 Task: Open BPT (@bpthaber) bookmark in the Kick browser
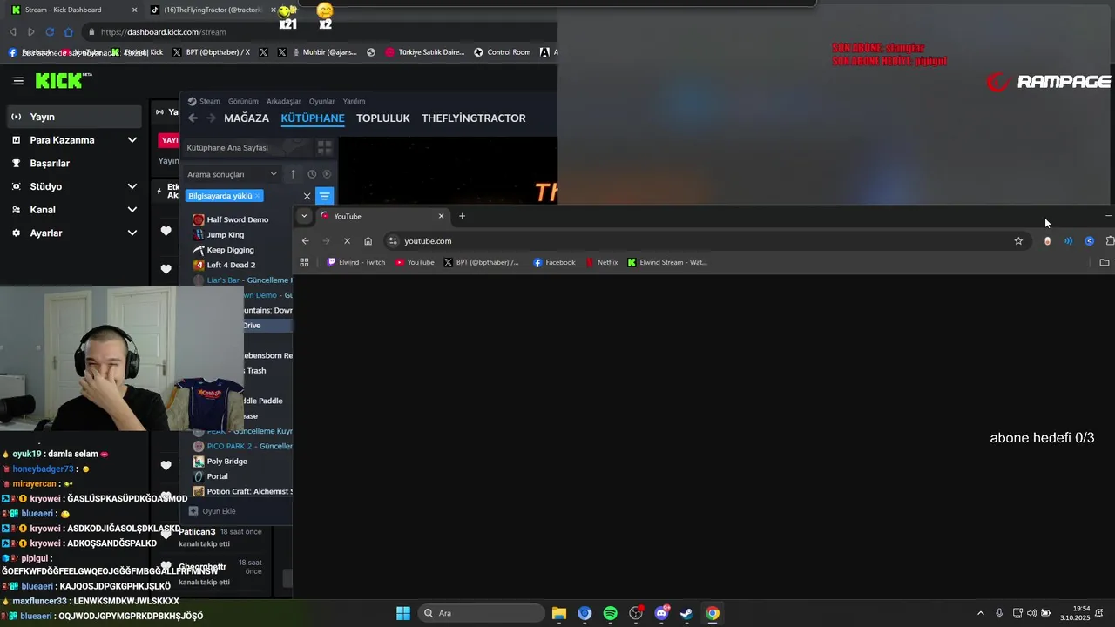(212, 52)
